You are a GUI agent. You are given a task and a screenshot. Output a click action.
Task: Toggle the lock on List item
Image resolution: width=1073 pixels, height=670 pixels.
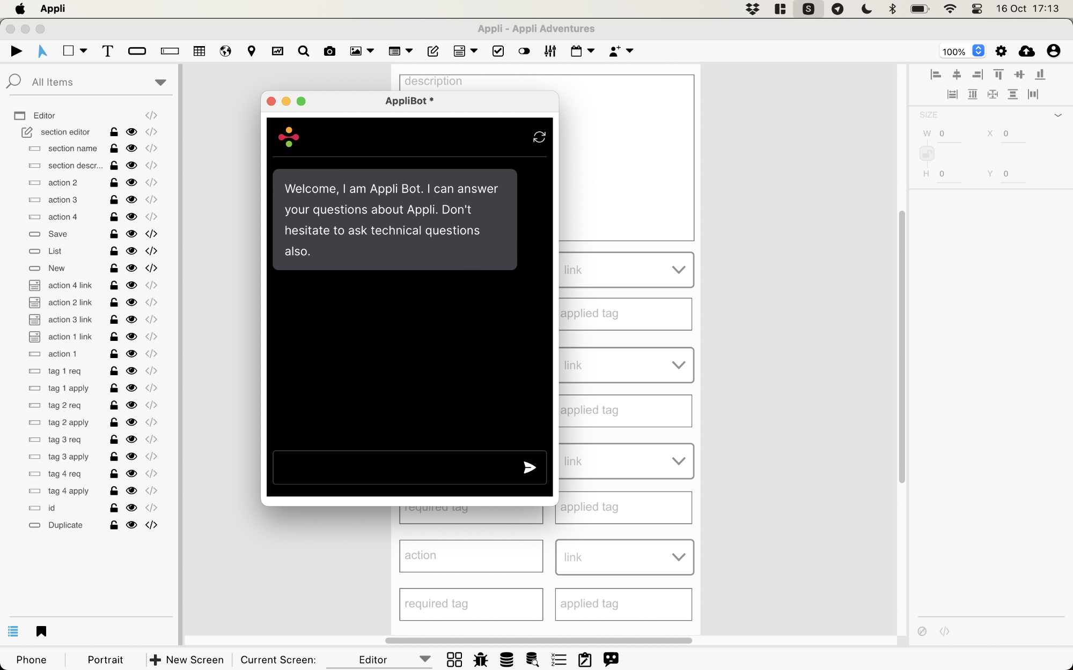(x=114, y=251)
